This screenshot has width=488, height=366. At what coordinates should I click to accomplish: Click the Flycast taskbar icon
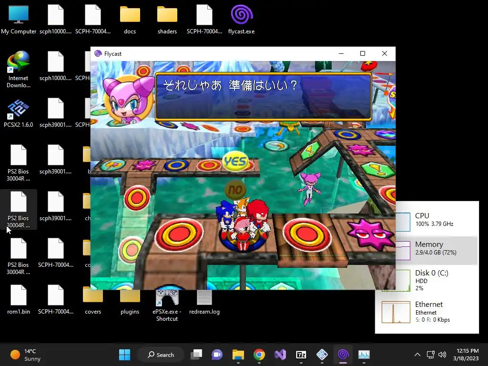tap(343, 355)
